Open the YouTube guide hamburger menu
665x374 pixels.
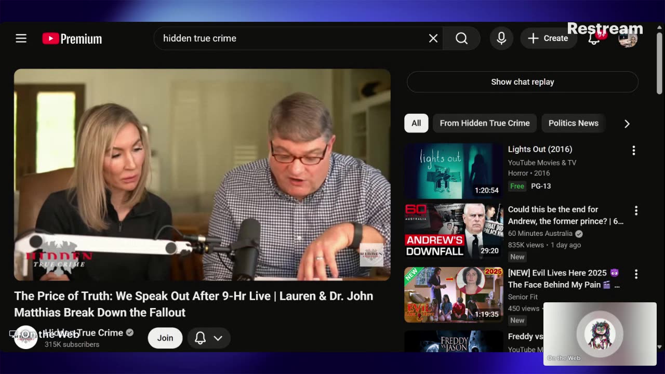pos(21,38)
